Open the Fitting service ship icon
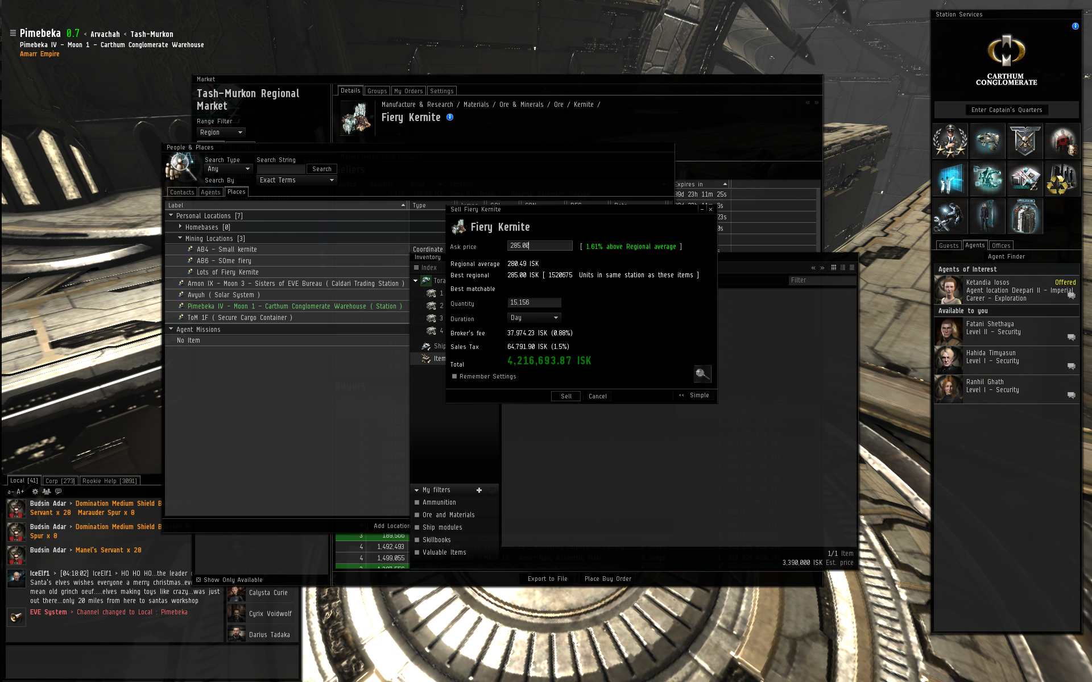The height and width of the screenshot is (682, 1092). (x=987, y=140)
